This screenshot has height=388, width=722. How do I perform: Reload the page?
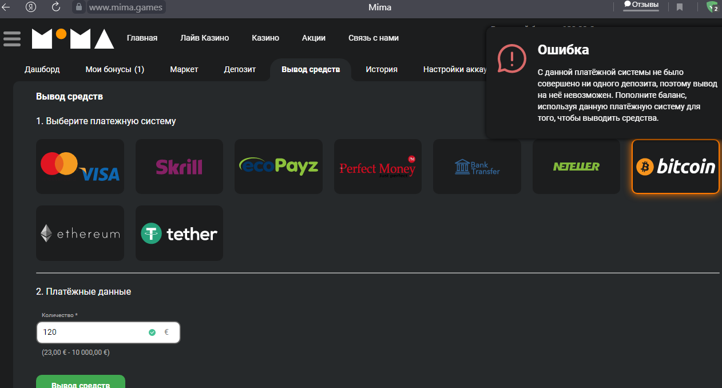56,7
